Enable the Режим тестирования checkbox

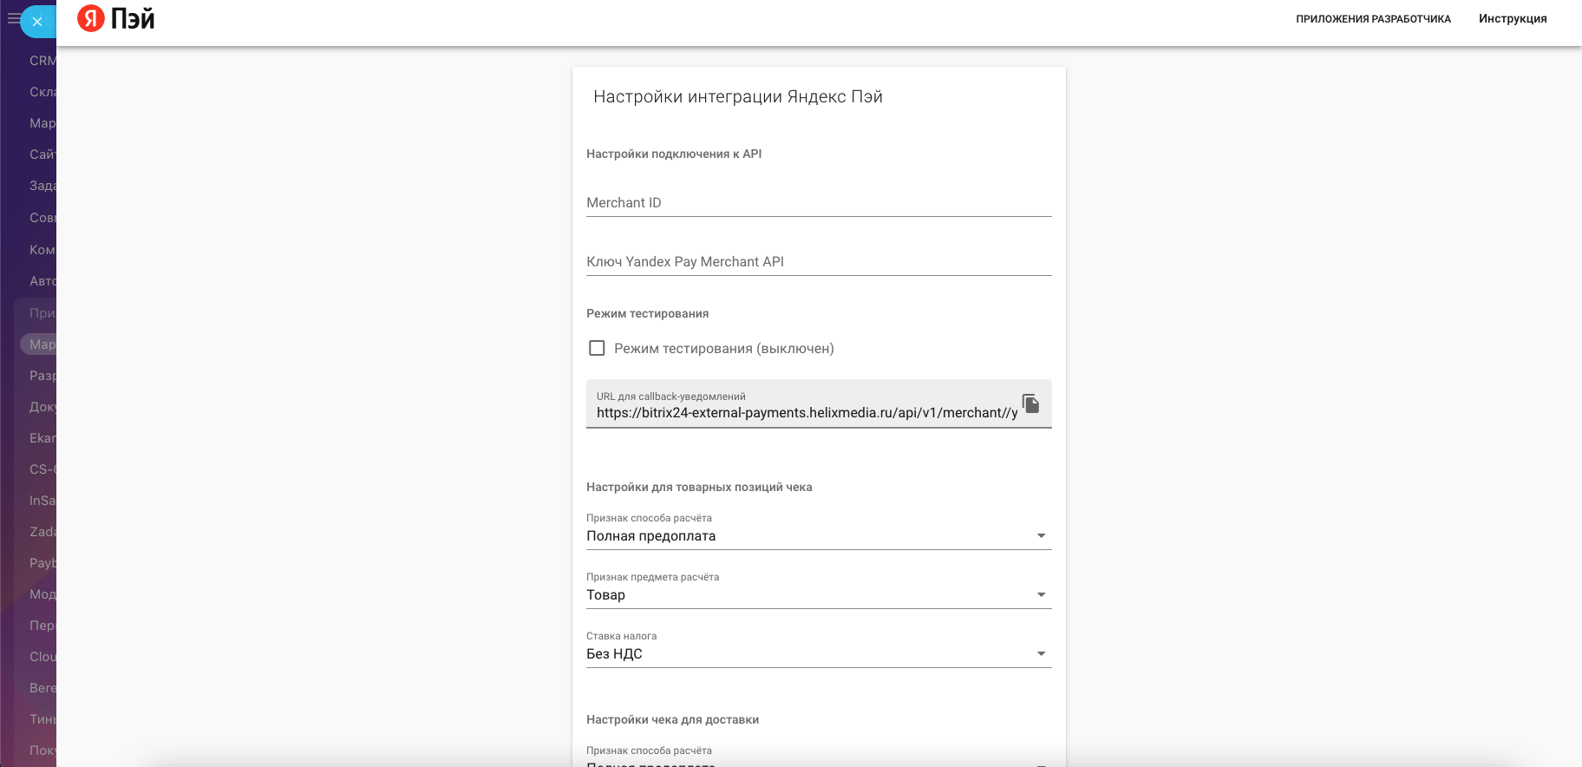pyautogui.click(x=597, y=348)
